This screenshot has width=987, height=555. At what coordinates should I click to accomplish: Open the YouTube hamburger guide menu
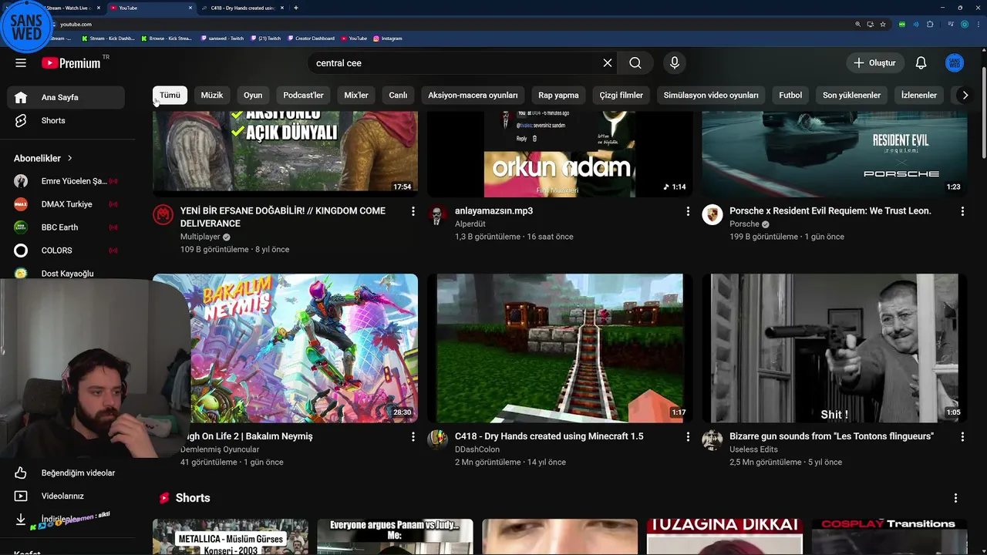pyautogui.click(x=21, y=63)
